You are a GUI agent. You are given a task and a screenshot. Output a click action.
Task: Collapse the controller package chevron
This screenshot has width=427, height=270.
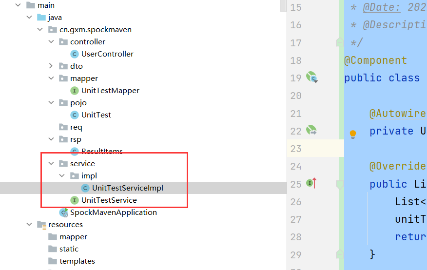click(51, 41)
